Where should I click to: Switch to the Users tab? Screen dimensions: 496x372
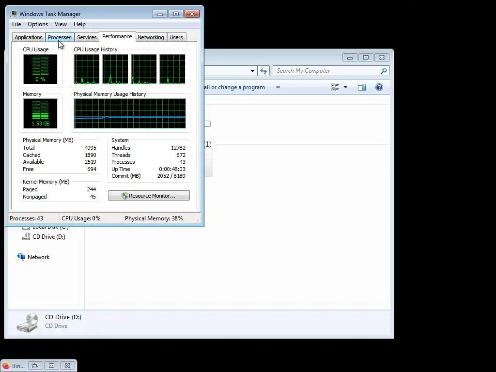click(176, 37)
